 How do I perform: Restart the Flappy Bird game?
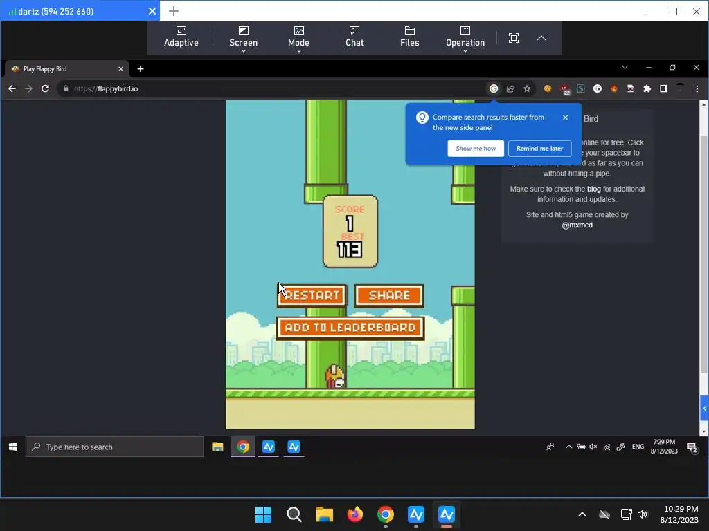pyautogui.click(x=312, y=296)
